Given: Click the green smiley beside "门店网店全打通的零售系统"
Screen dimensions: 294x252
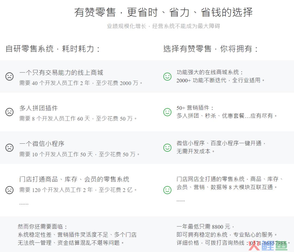Looking at the screenshot, I should (x=167, y=190).
